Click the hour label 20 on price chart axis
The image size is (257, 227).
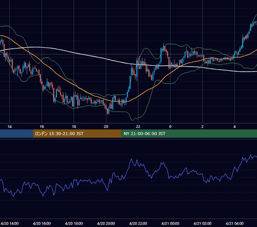click(106, 127)
